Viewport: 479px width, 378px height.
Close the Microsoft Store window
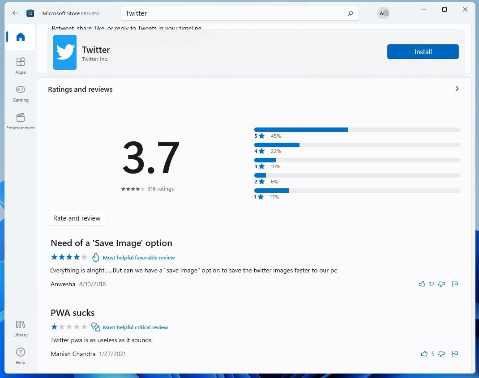coord(465,9)
